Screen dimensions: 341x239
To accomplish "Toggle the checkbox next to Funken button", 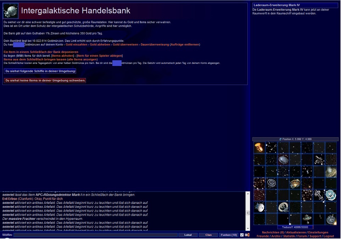I will click(242, 235).
